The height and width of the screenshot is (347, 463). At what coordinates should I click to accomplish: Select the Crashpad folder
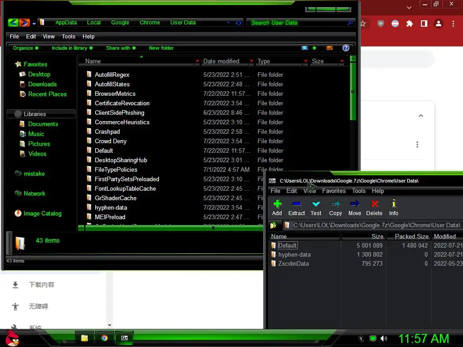click(x=107, y=131)
